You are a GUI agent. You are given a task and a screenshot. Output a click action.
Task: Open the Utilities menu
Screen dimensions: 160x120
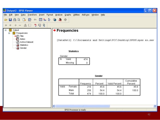tap(76, 15)
